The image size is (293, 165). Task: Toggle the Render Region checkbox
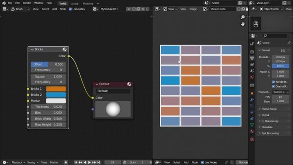point(273,82)
